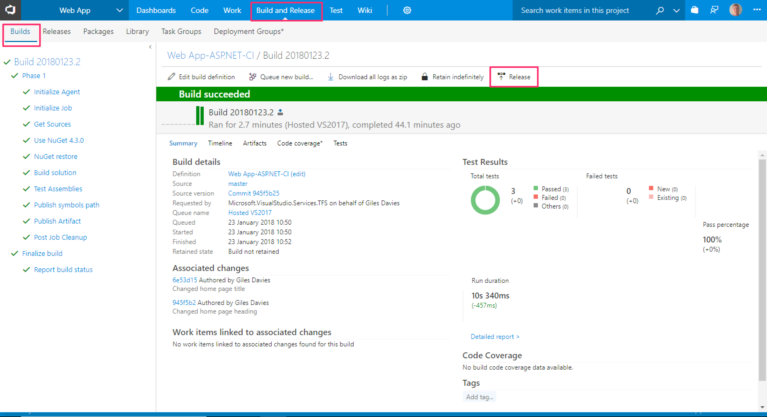This screenshot has height=417, width=767.
Task: Open Commit 945f5b25 link
Action: (x=253, y=193)
